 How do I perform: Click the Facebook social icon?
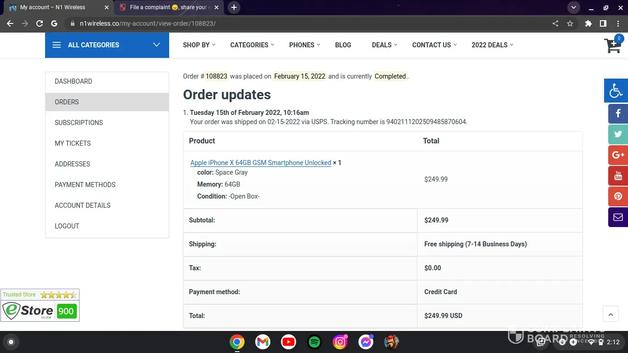pos(618,113)
